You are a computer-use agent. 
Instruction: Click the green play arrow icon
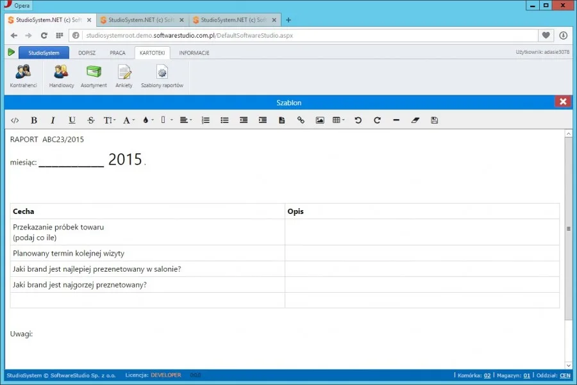[x=12, y=53]
